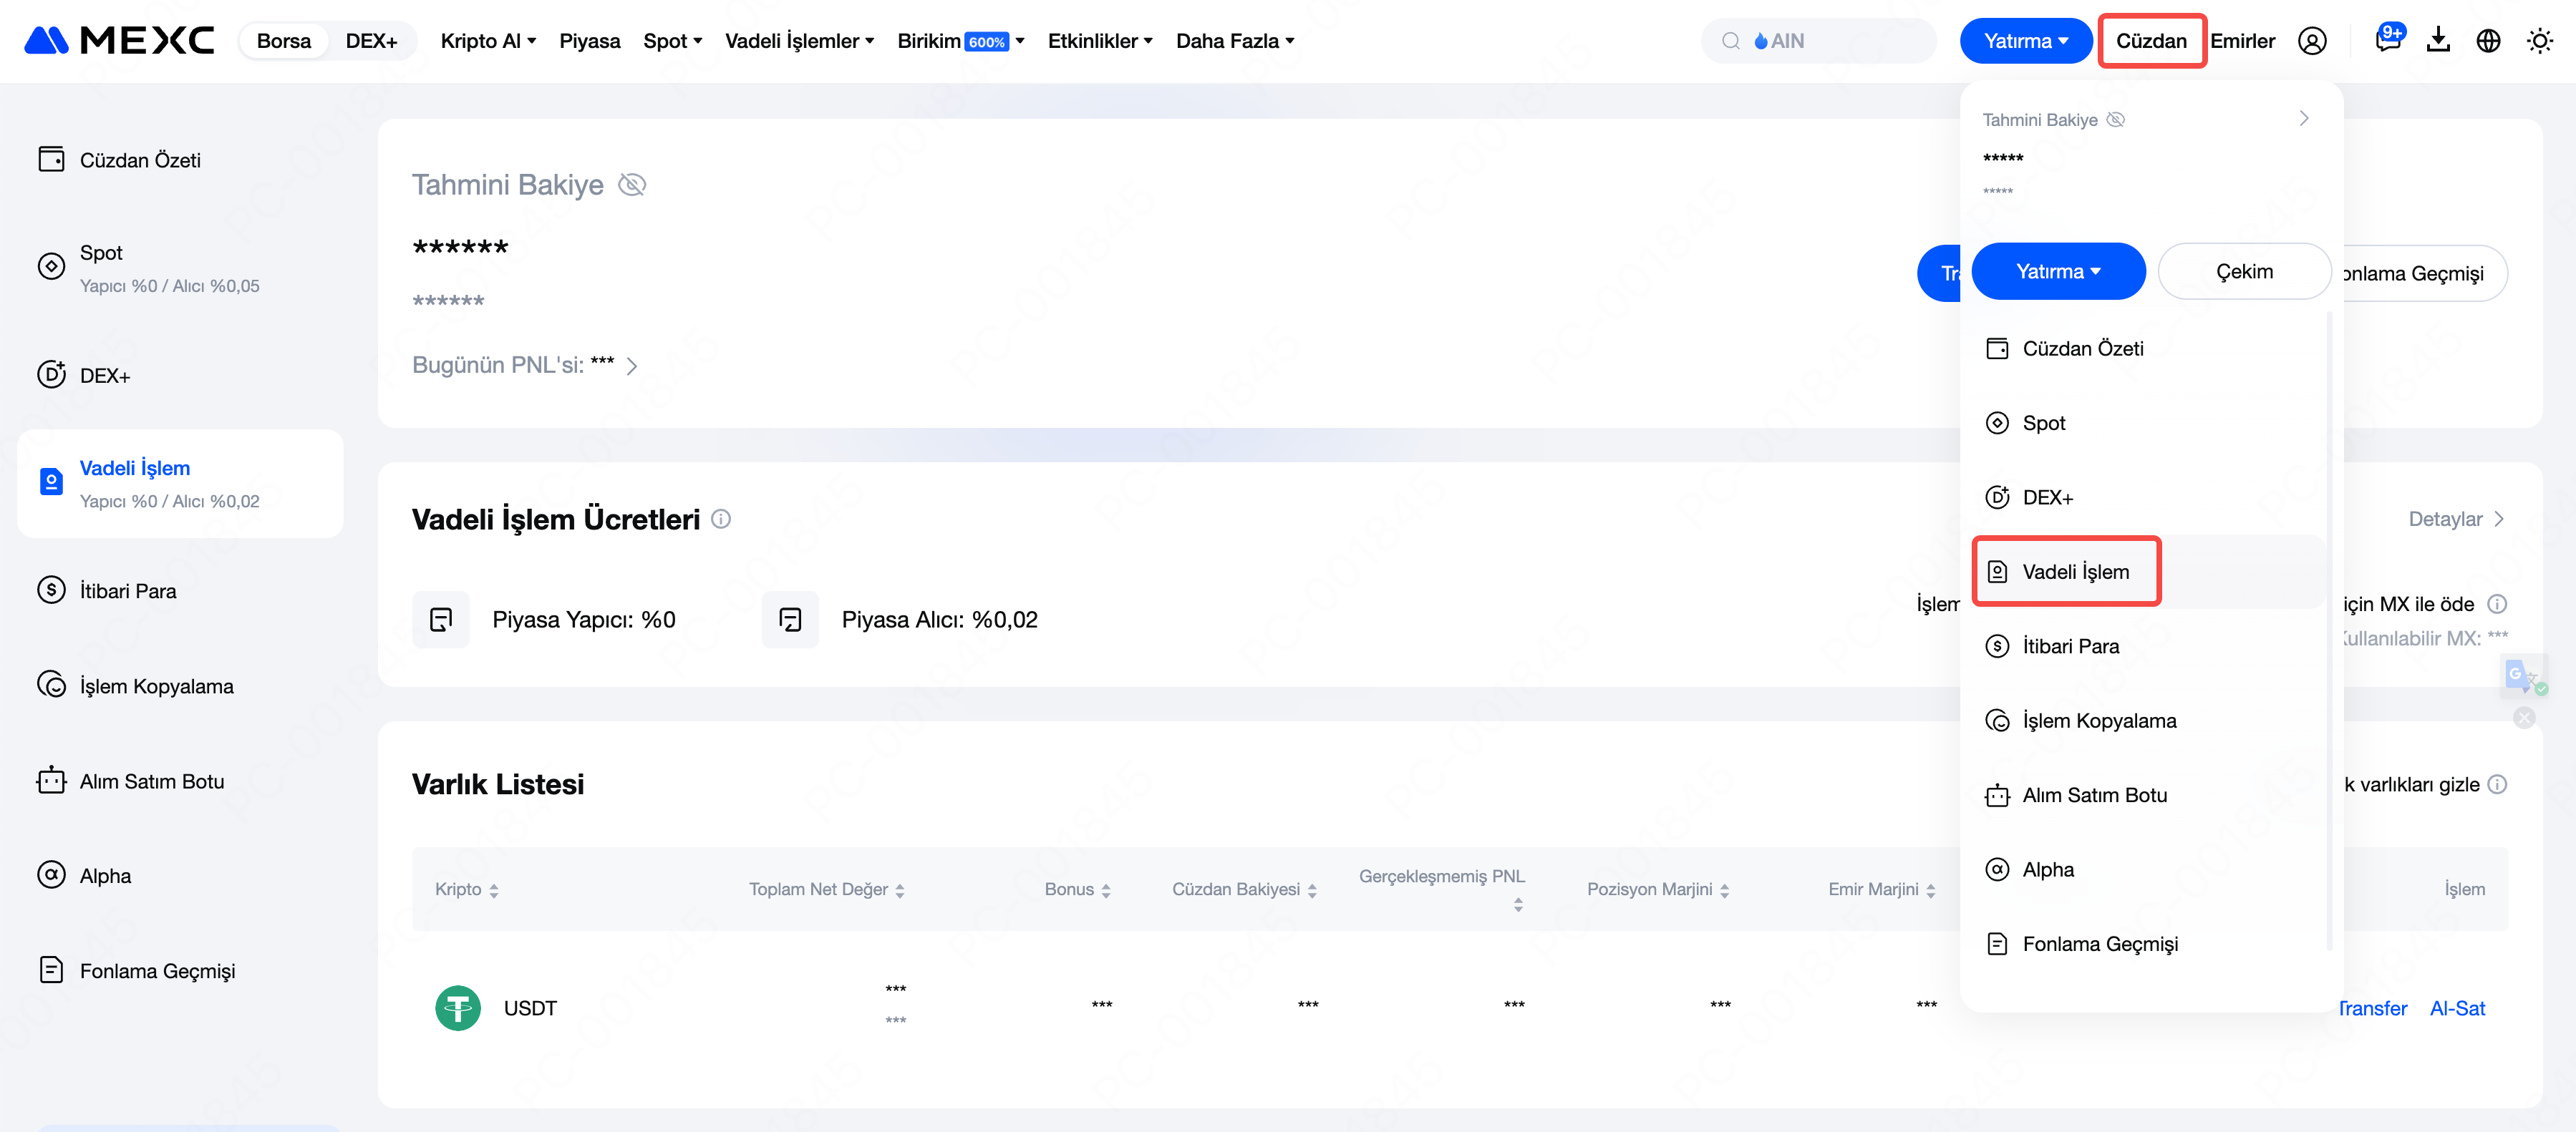The image size is (2576, 1132).
Task: Click the USDT coin icon
Action: [x=458, y=1007]
